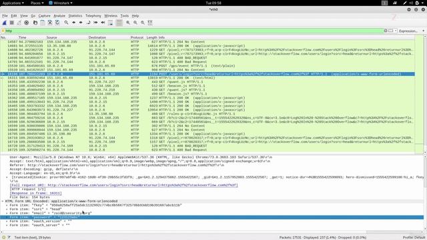Image resolution: width=427 pixels, height=240 pixels.
Task: Open display filter bookmarks icon
Action: (x=3, y=31)
